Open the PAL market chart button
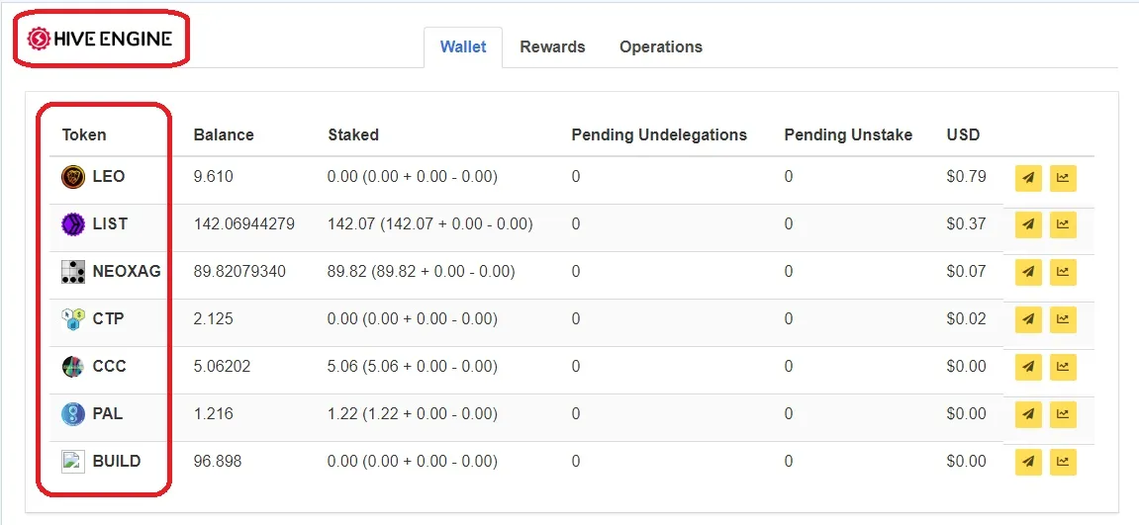Screen dimensions: 1139x525 pos(1063,414)
